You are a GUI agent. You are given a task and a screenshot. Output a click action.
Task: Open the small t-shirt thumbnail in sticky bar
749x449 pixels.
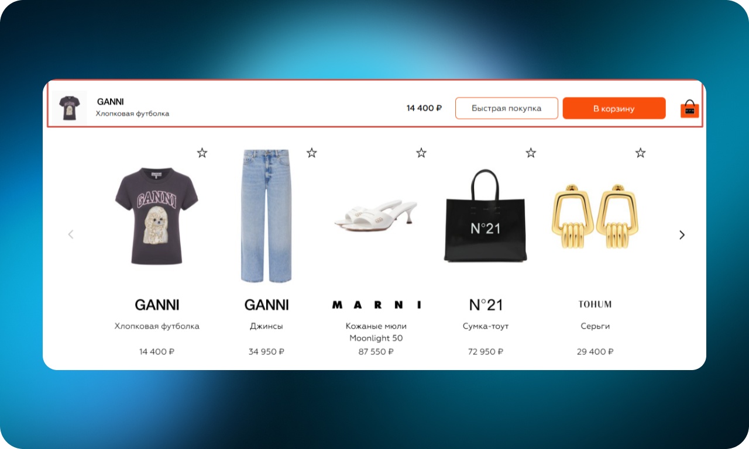coord(69,108)
